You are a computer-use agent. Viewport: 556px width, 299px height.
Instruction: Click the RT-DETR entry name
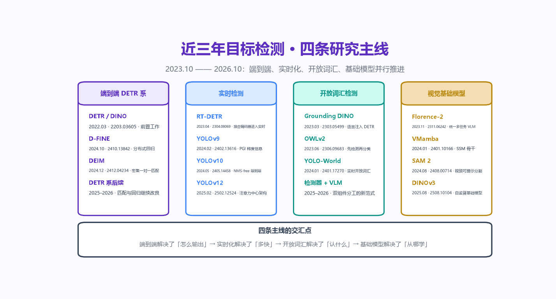click(x=210, y=117)
